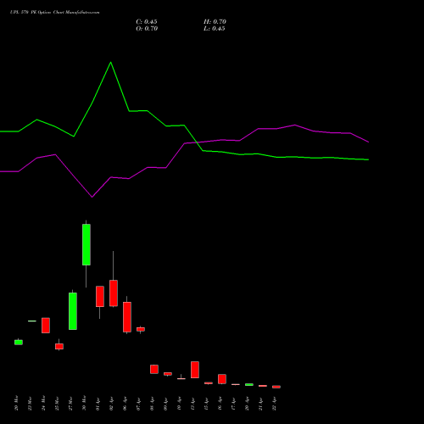Click the flat green dash candle for 23 Mar
This screenshot has width=424, height=424.
(32, 321)
